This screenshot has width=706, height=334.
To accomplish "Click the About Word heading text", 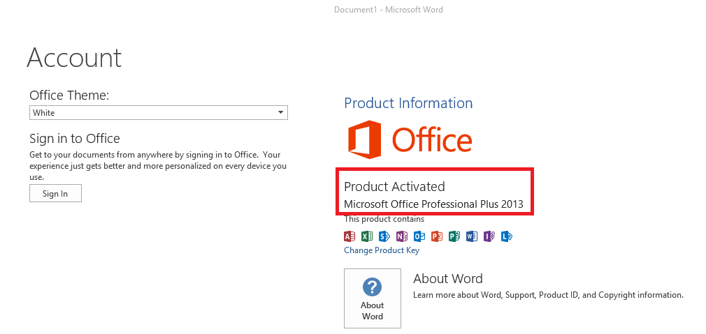I will (448, 279).
